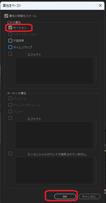Click the キャンセル button
The height and width of the screenshot is (203, 106).
pos(89,196)
